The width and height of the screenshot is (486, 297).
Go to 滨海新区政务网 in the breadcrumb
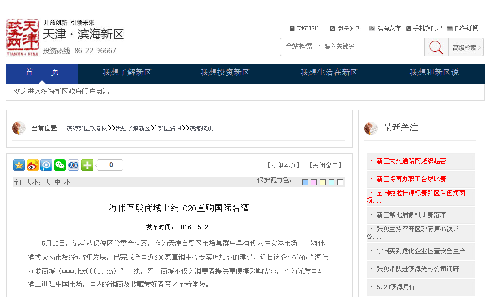pyautogui.click(x=87, y=129)
